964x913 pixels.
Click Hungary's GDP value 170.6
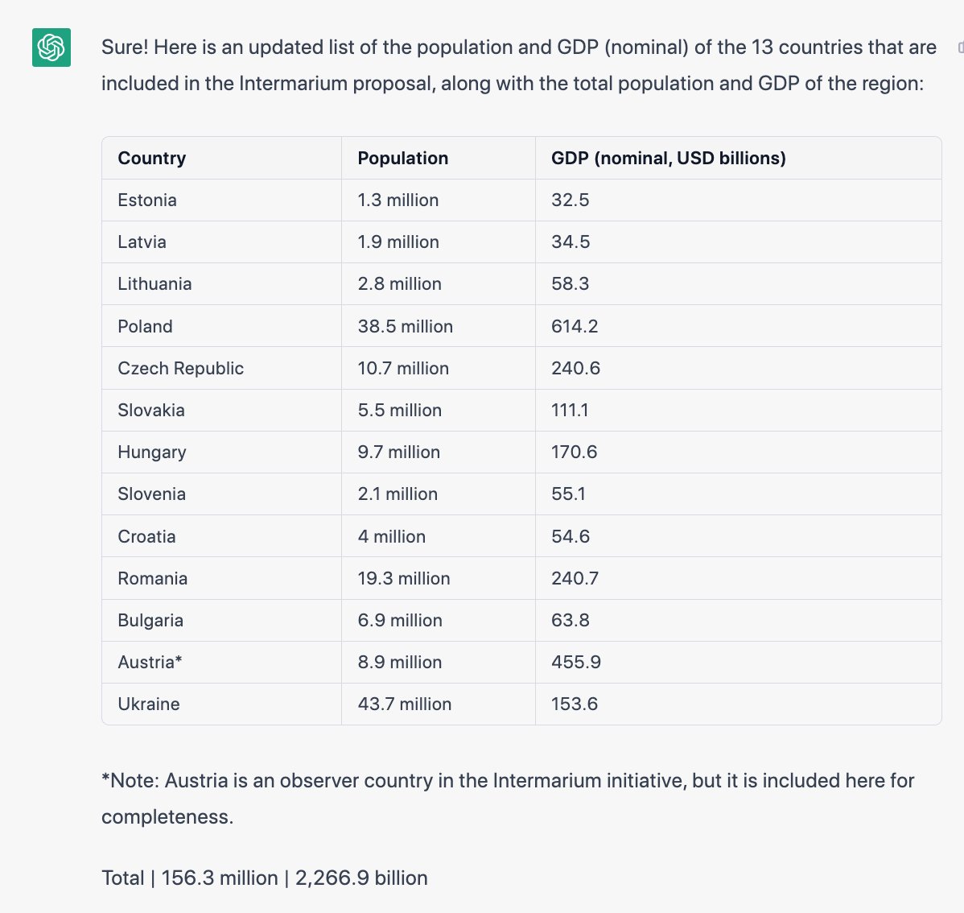[574, 452]
